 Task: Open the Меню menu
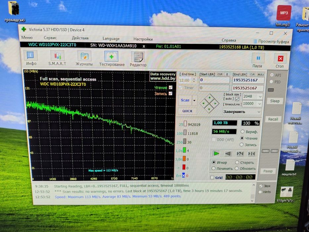point(27,37)
